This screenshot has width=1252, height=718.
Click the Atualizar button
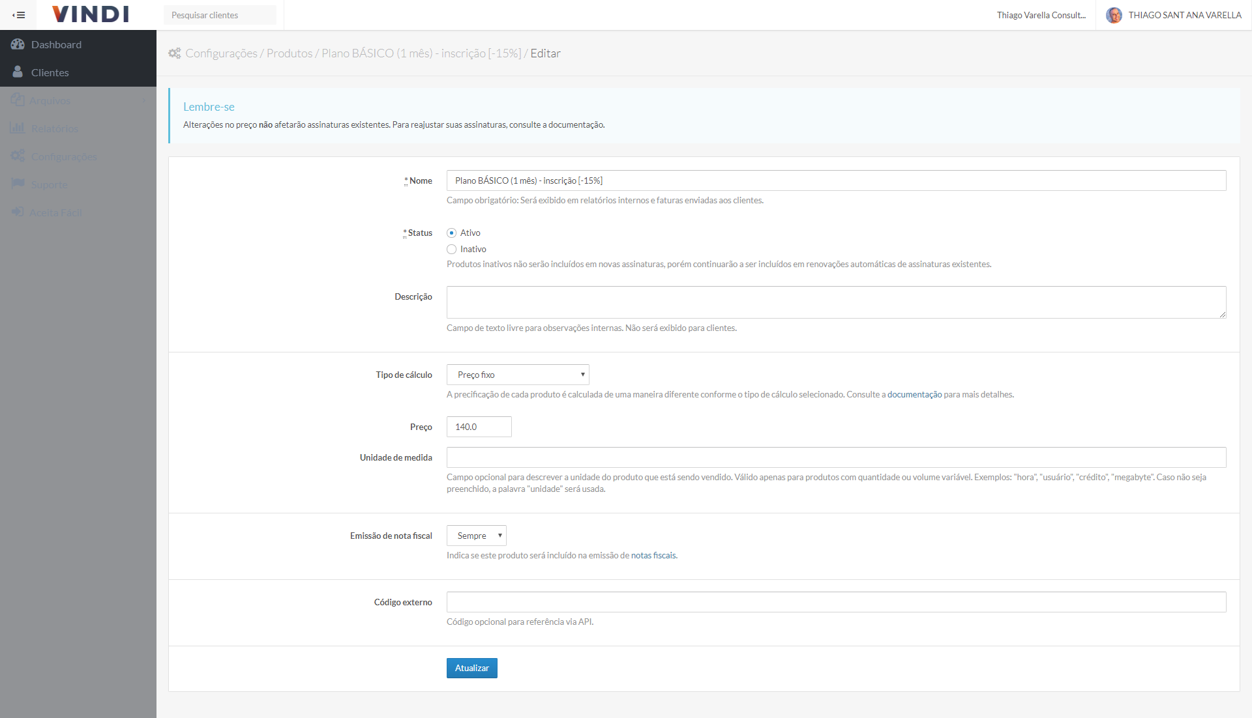click(471, 668)
